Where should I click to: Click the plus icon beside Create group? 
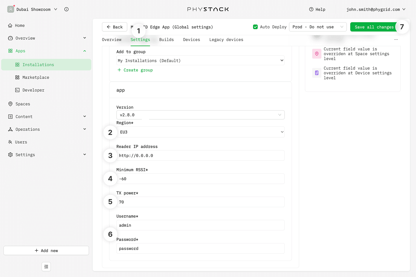click(119, 70)
